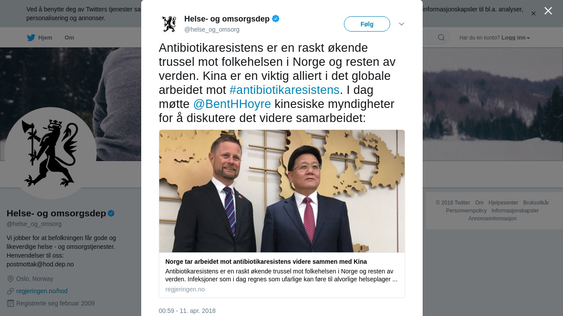Open article headline about Norge and Kina

pyautogui.click(x=266, y=262)
